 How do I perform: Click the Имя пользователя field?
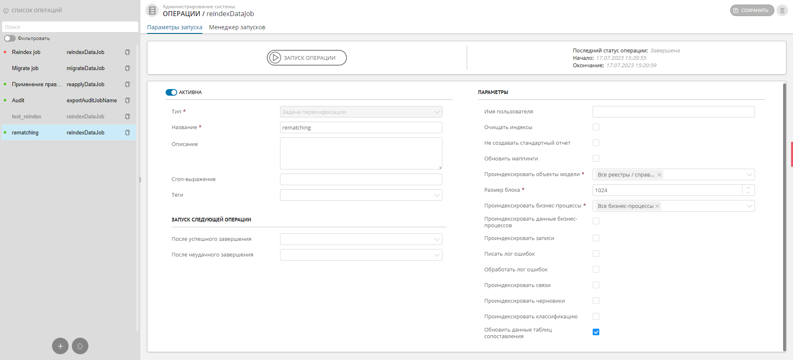pos(674,112)
